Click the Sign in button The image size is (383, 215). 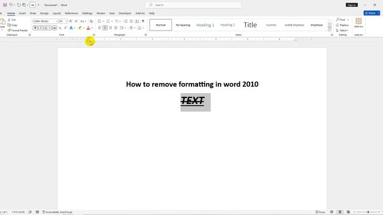(x=352, y=5)
